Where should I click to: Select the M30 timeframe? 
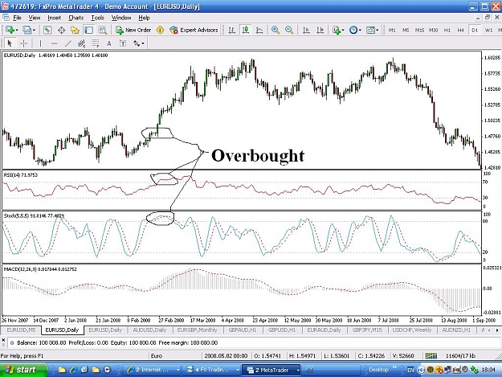click(433, 30)
